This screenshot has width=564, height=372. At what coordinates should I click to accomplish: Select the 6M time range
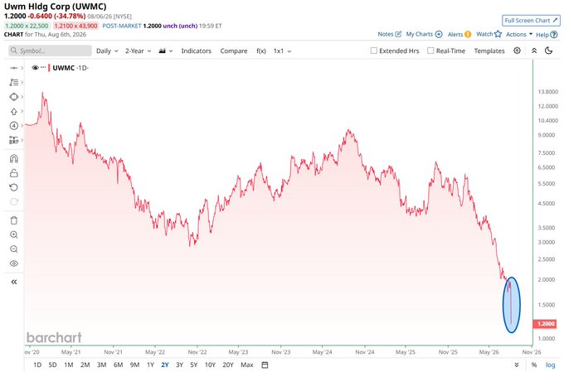tap(118, 365)
